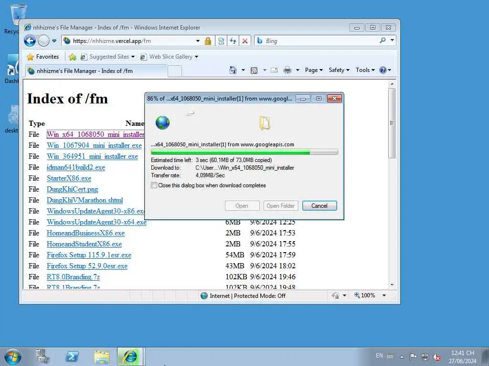Click the EN language indicator
The image size is (489, 366).
tap(379, 356)
